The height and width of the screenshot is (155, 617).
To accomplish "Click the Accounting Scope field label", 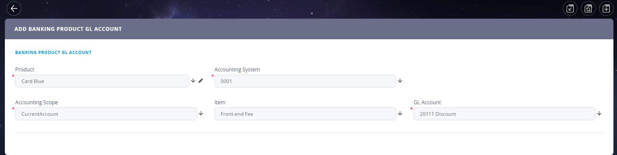I will 37,102.
